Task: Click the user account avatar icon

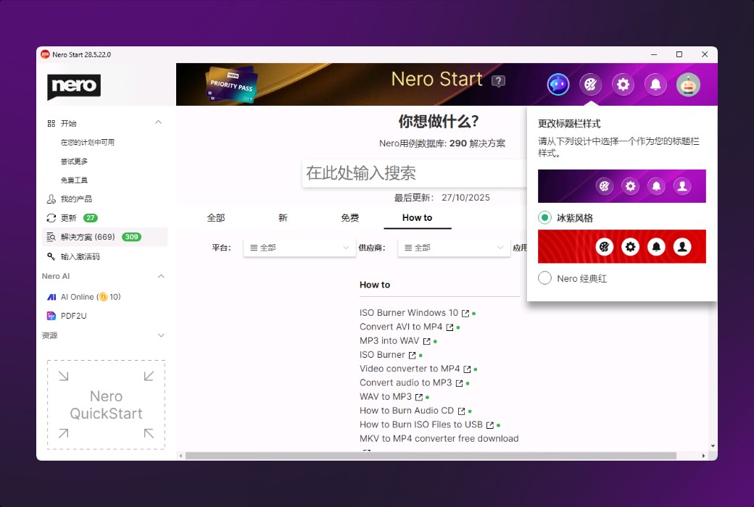Action: (688, 85)
